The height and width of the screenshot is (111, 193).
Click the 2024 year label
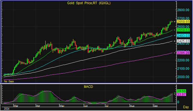[7, 109]
